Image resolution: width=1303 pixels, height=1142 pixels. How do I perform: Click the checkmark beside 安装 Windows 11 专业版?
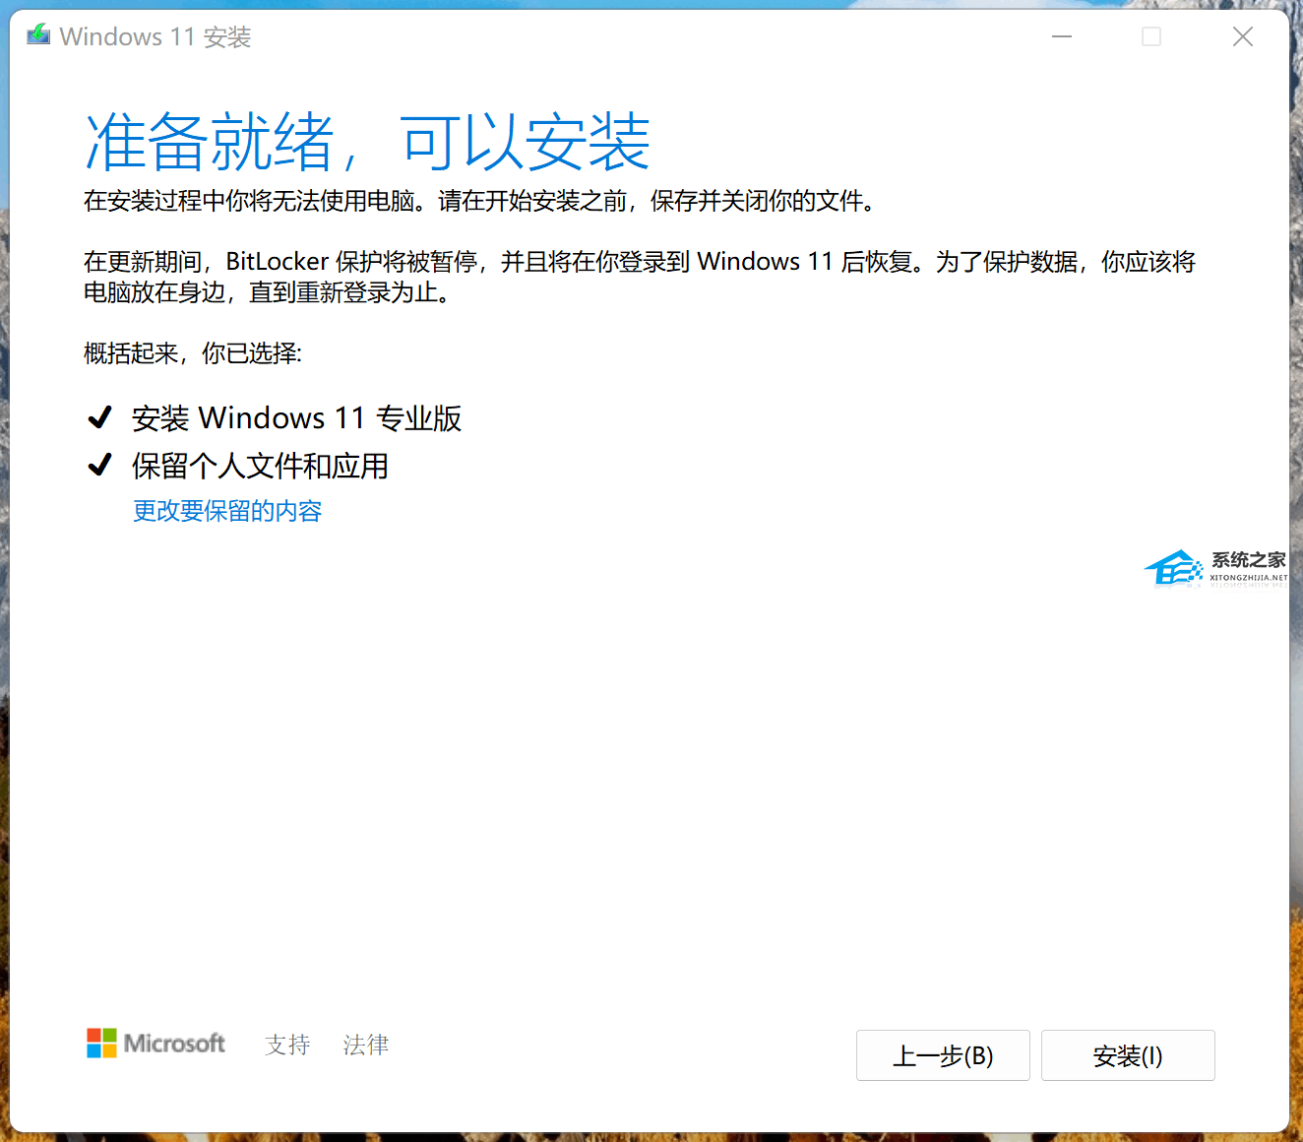click(100, 416)
